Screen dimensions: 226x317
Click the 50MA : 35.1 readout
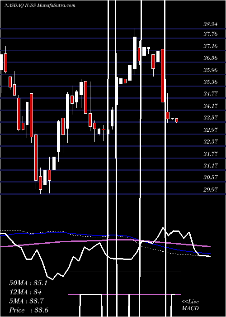[x=28, y=283]
